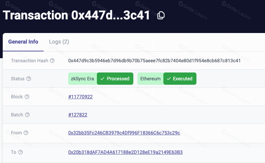
Task: Open the help tooltip icon next to Block
Action: pyautogui.click(x=27, y=97)
